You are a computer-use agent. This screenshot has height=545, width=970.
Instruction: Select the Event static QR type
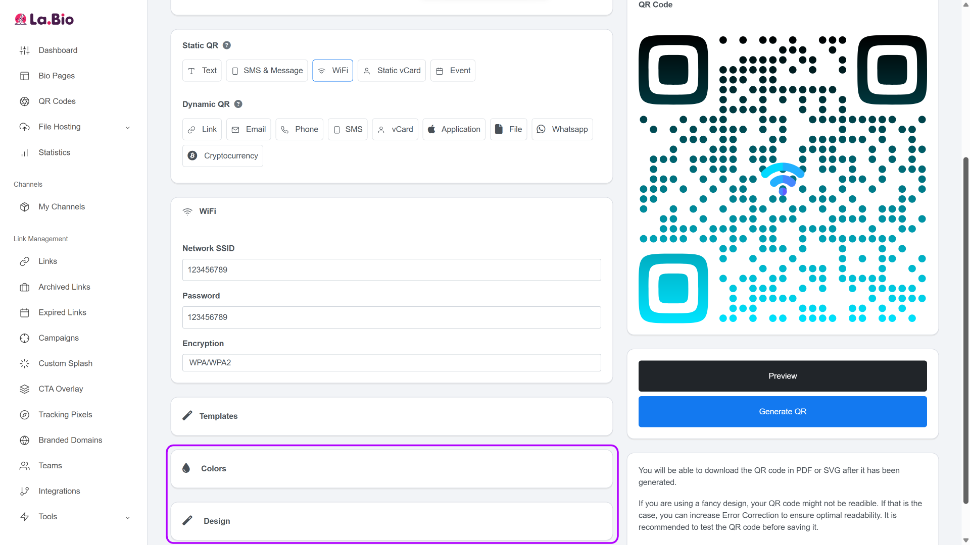(453, 71)
